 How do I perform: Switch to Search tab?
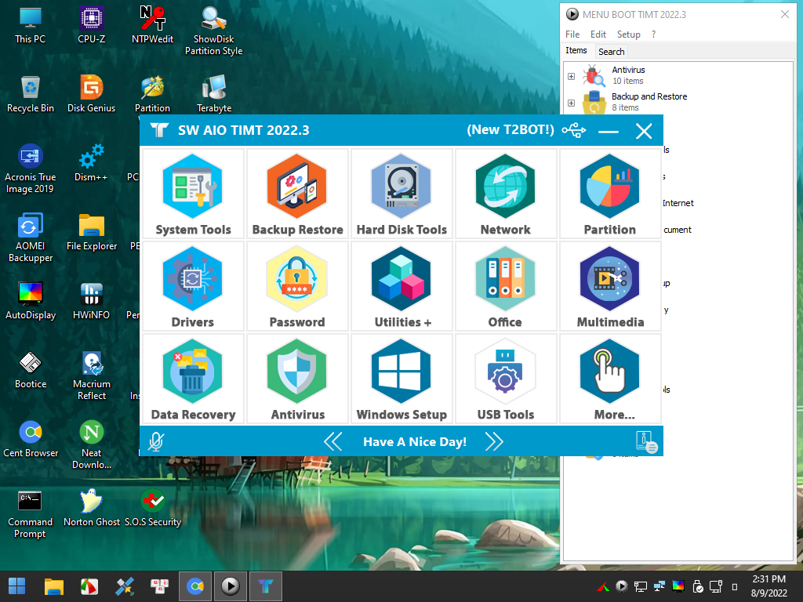(x=612, y=51)
